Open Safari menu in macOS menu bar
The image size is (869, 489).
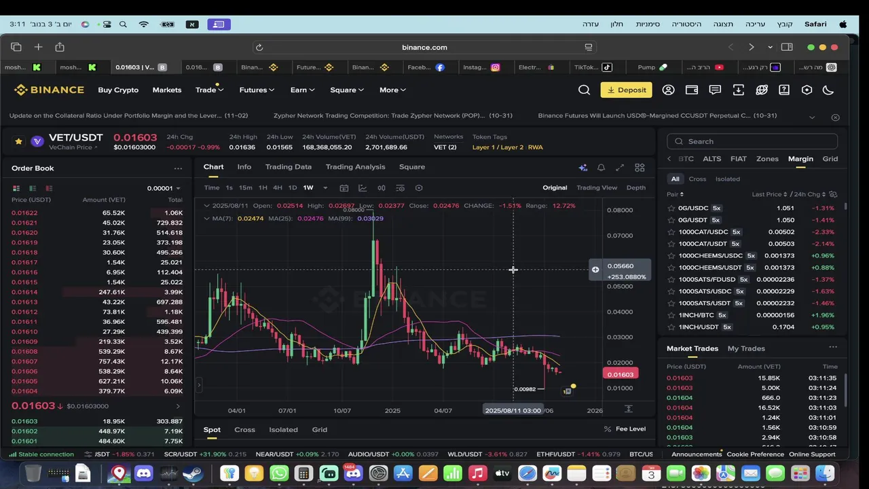815,24
